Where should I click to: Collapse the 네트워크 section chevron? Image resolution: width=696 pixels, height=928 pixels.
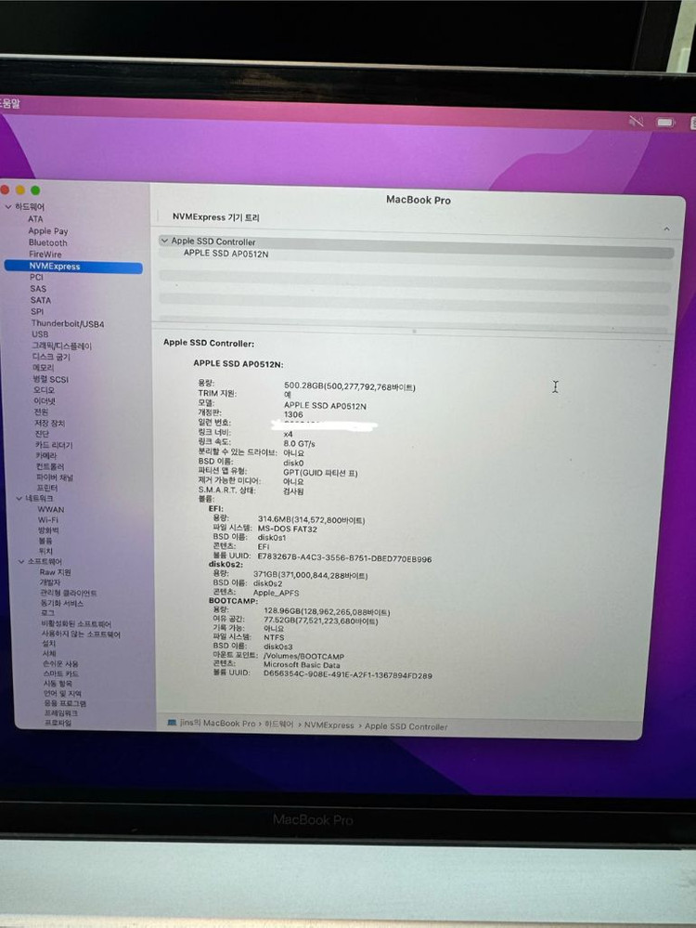pos(19,498)
